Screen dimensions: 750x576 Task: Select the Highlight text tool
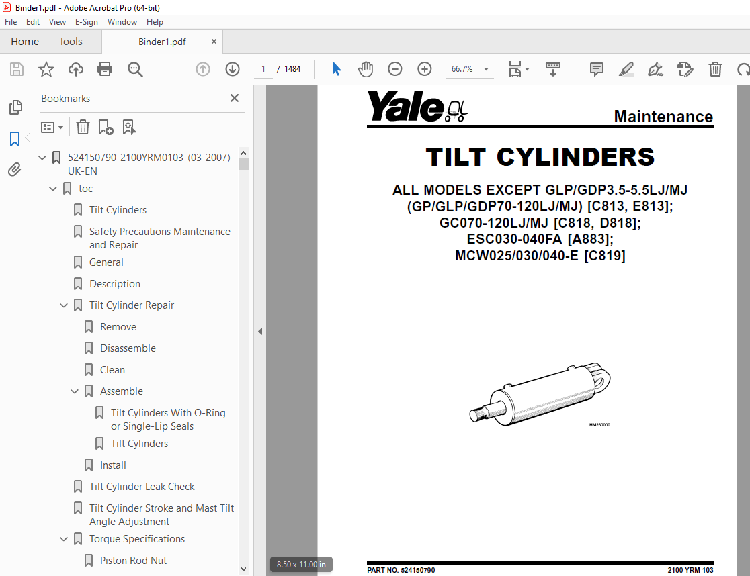click(x=626, y=69)
